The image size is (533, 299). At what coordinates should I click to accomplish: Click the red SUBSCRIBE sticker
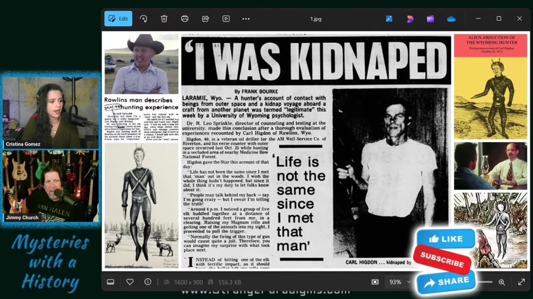click(442, 260)
